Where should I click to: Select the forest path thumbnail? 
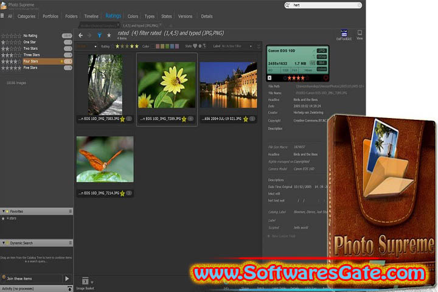click(x=105, y=85)
